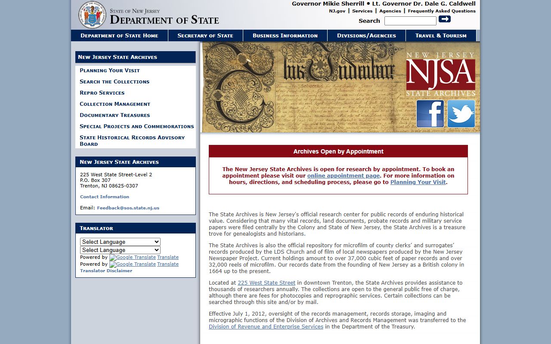Click the search go arrow button
The height and width of the screenshot is (344, 551).
445,19
